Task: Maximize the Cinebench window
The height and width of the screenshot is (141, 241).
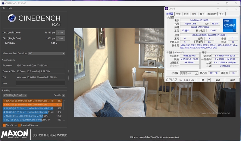Action: (227, 3)
